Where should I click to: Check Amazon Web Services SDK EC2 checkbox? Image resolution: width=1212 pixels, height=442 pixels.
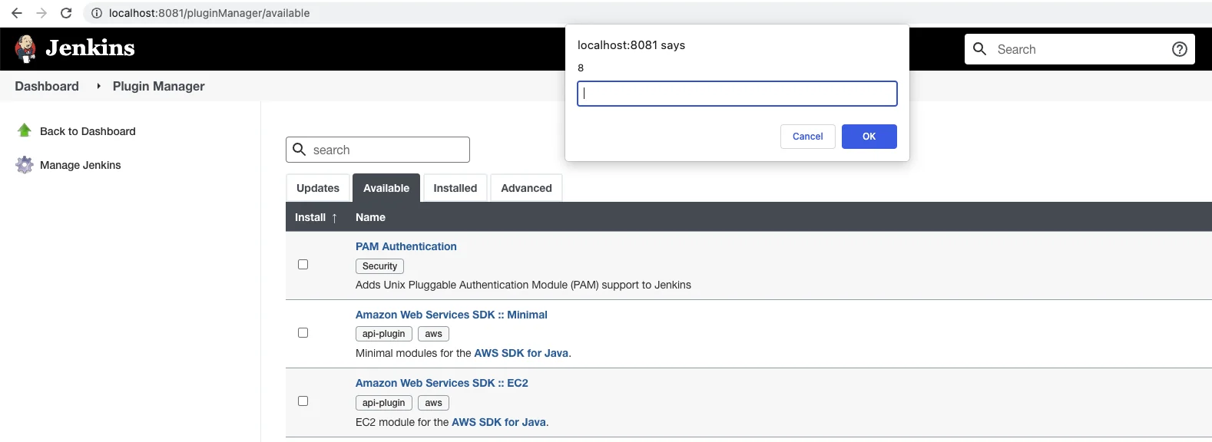pyautogui.click(x=303, y=401)
